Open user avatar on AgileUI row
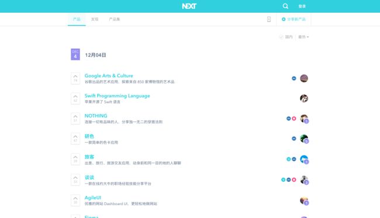 point(304,200)
